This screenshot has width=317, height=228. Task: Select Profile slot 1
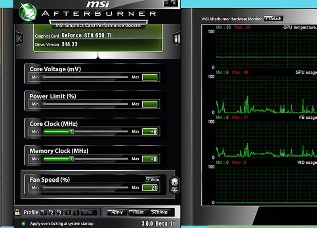(44, 213)
